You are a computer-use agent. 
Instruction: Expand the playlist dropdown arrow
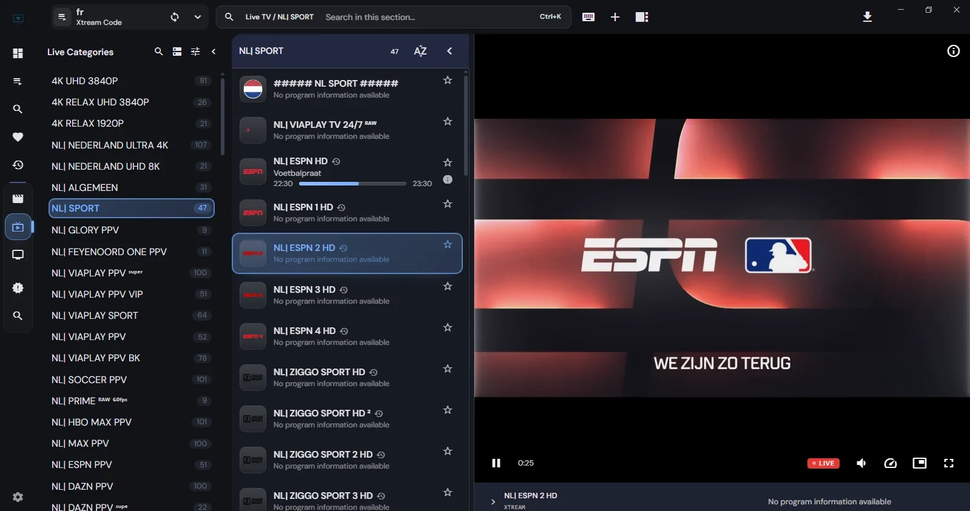(198, 17)
